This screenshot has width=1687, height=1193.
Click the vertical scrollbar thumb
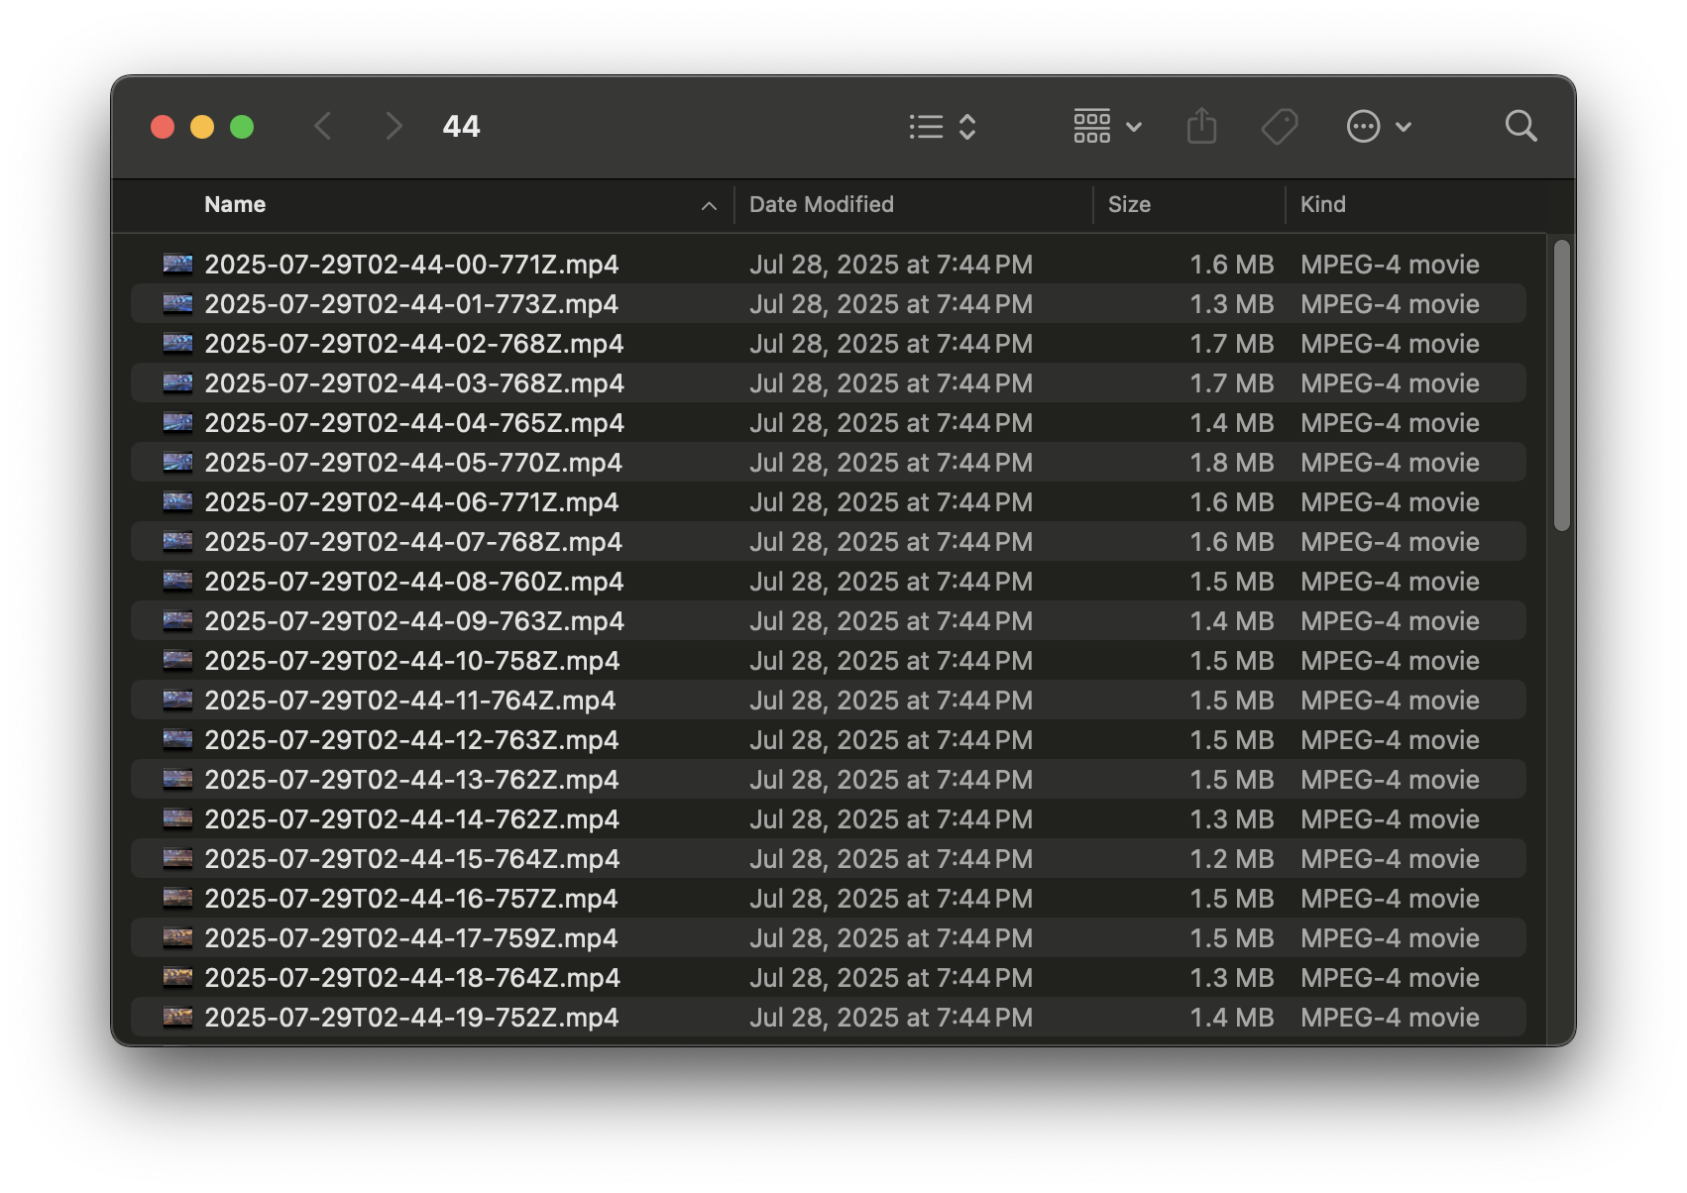tap(1561, 385)
